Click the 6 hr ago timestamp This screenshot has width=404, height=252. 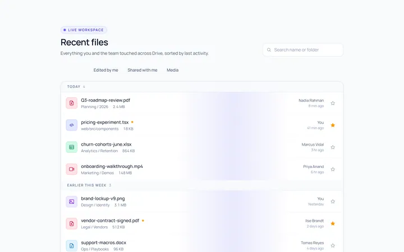pos(317,172)
